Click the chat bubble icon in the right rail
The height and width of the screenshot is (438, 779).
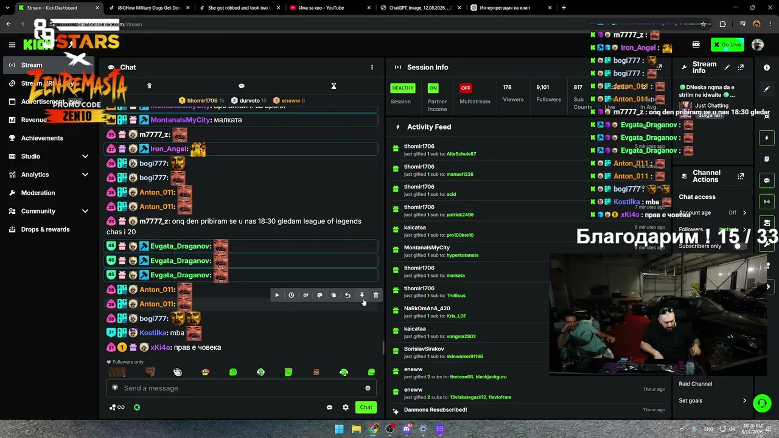pyautogui.click(x=767, y=181)
